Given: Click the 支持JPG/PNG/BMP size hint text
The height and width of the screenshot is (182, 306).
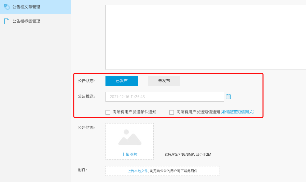Looking at the screenshot, I should coord(188,155).
